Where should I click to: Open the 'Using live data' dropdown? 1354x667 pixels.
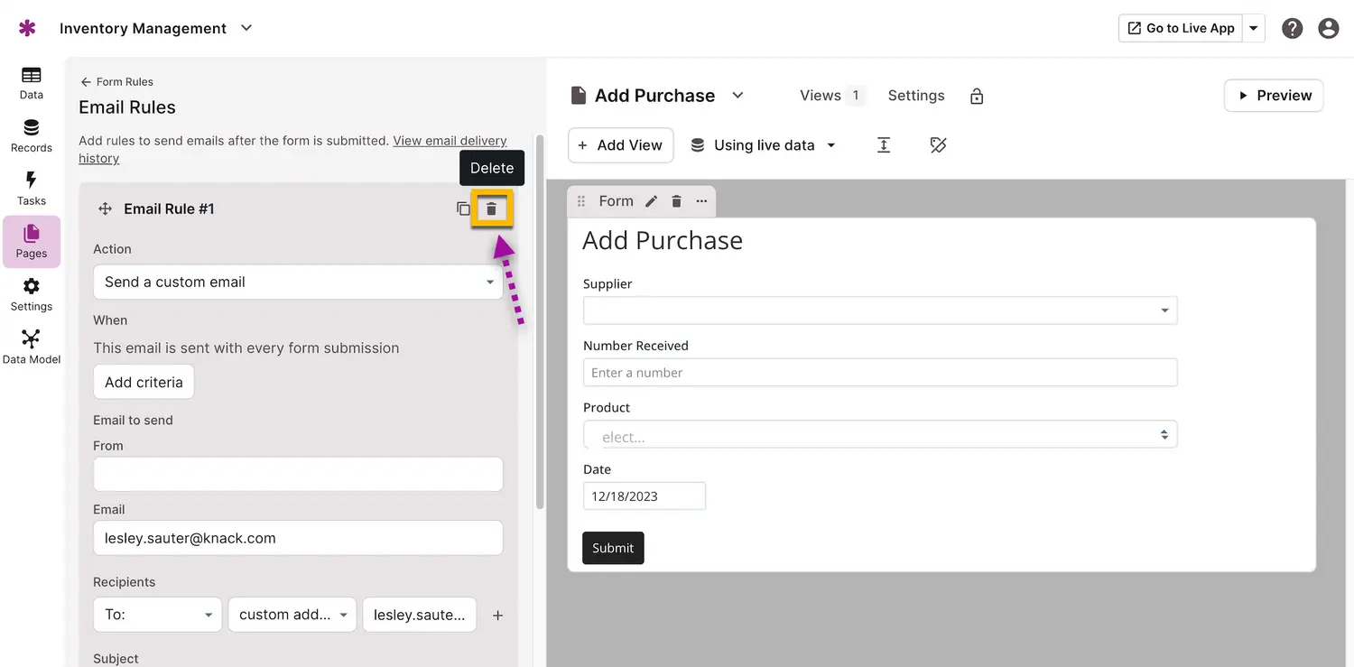[x=764, y=145]
